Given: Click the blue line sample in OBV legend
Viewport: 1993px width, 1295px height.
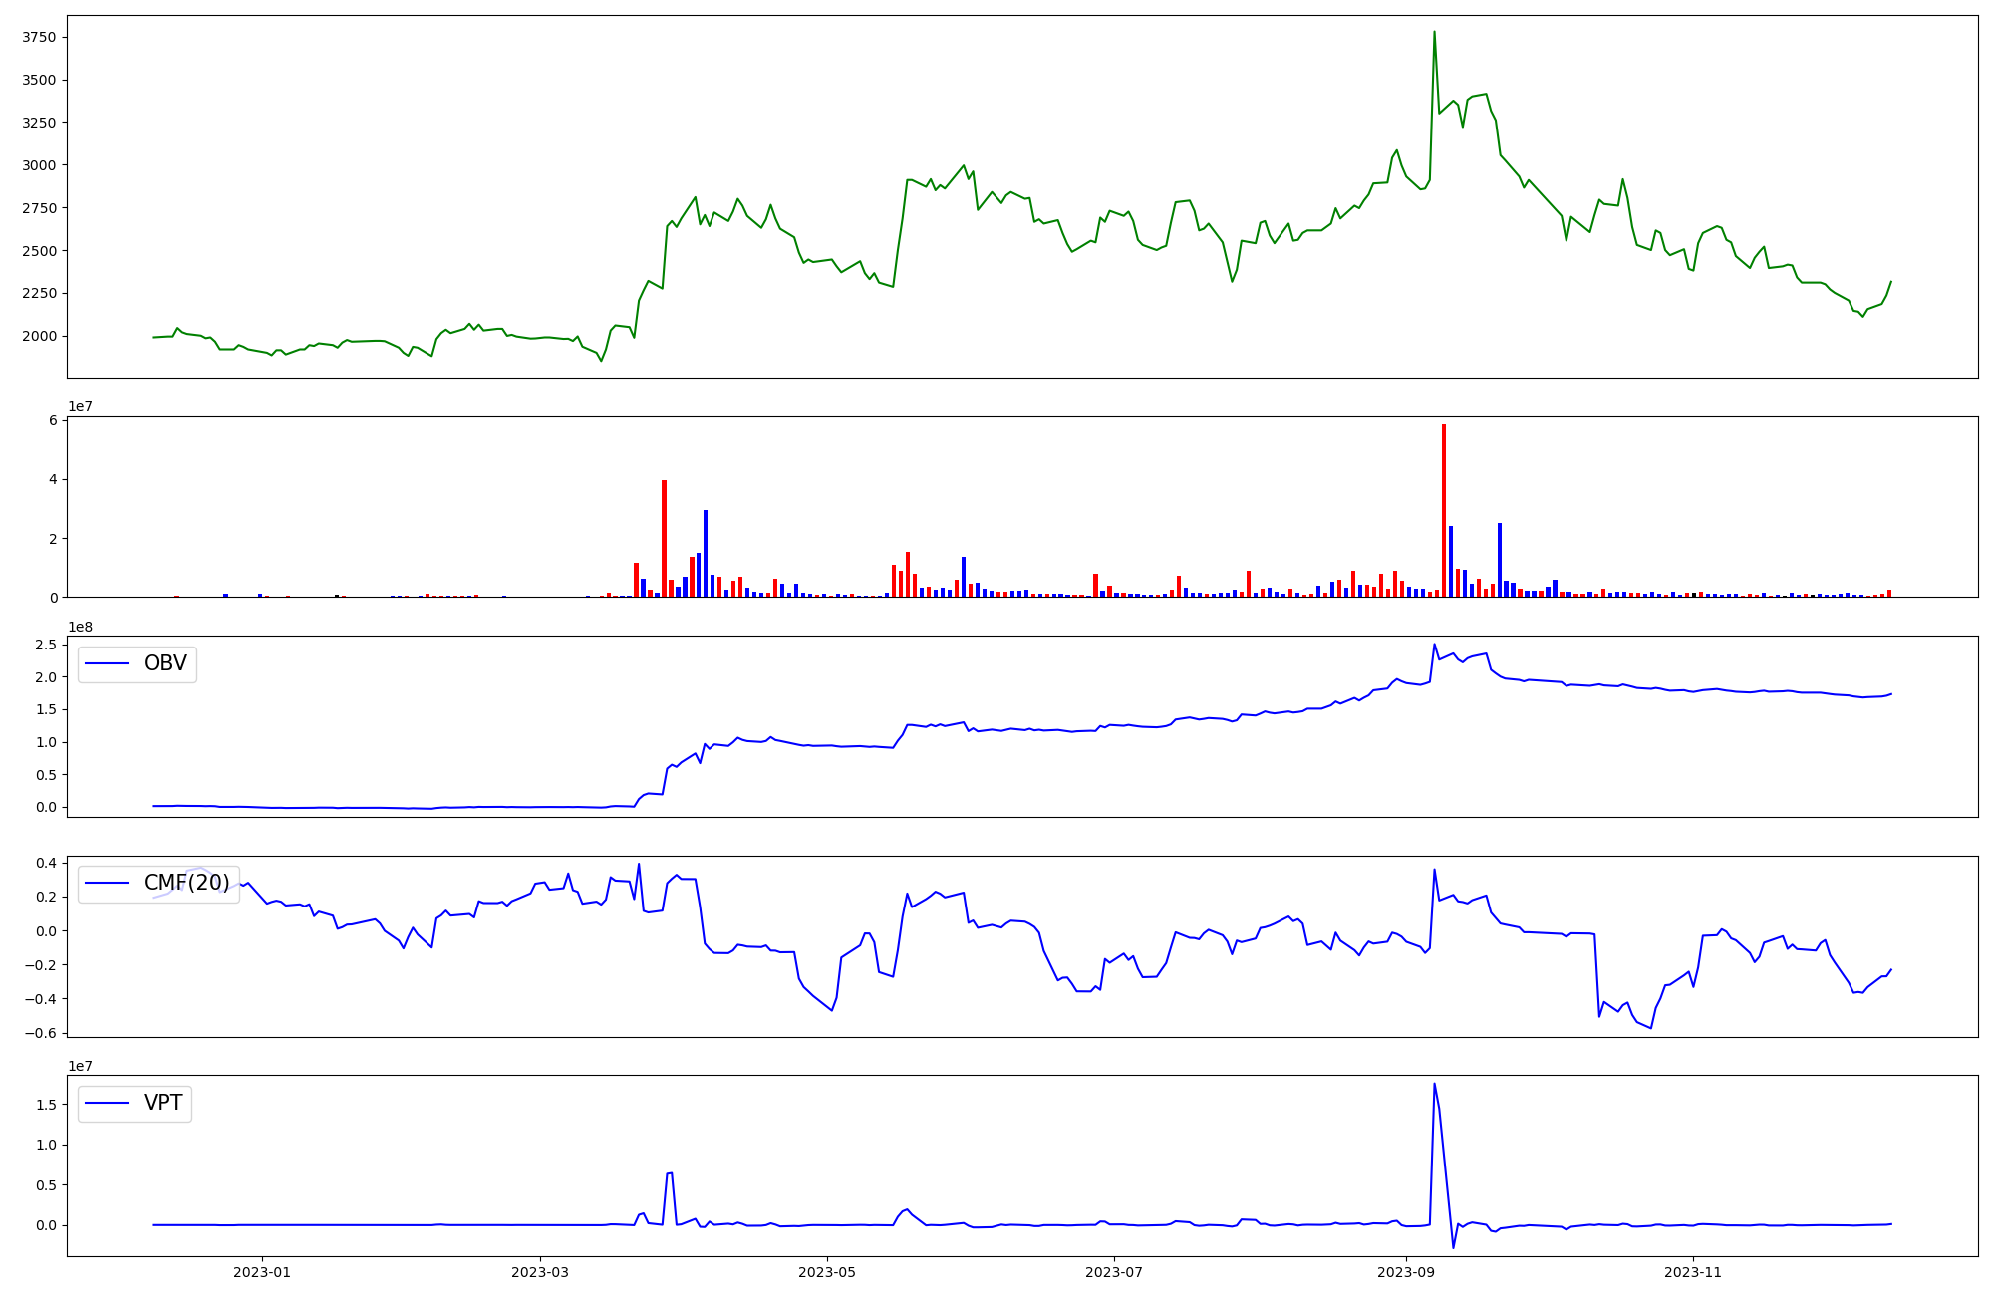Looking at the screenshot, I should click(x=108, y=663).
